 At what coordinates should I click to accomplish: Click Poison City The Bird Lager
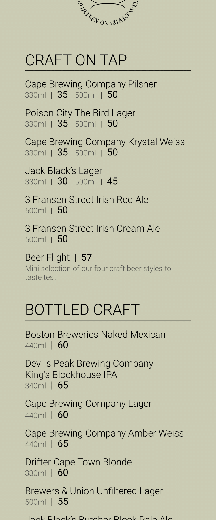tap(80, 113)
